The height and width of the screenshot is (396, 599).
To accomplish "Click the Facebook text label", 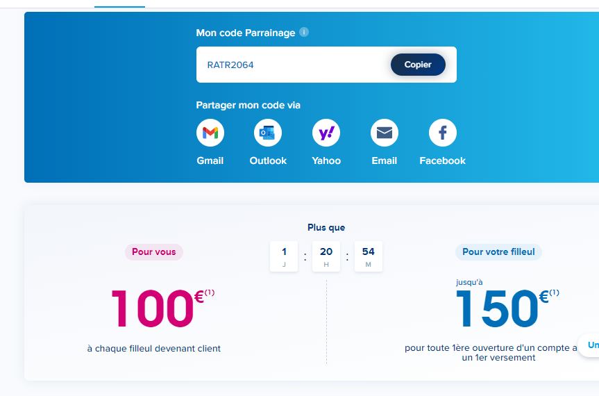I will [442, 160].
